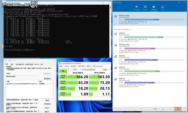Open the 設定 tab in the iSCSI window
The width and height of the screenshot is (188, 113).
point(42,64)
